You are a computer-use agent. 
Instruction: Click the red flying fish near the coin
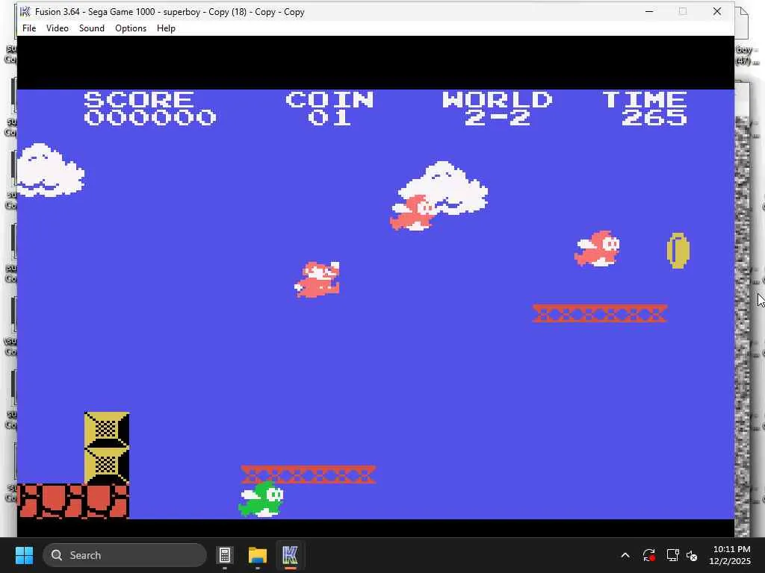(597, 248)
